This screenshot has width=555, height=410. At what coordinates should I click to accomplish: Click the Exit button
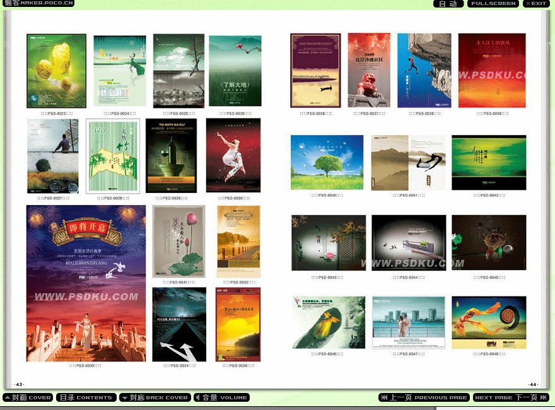(536, 4)
